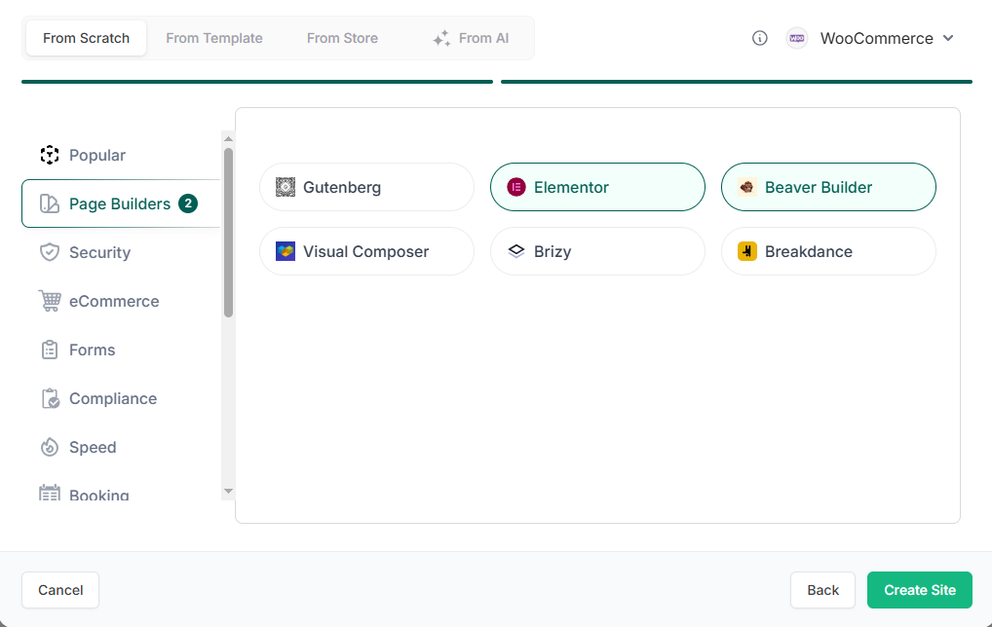Image resolution: width=992 pixels, height=627 pixels.
Task: Click the Page Builders sidebar icon
Action: tap(50, 203)
